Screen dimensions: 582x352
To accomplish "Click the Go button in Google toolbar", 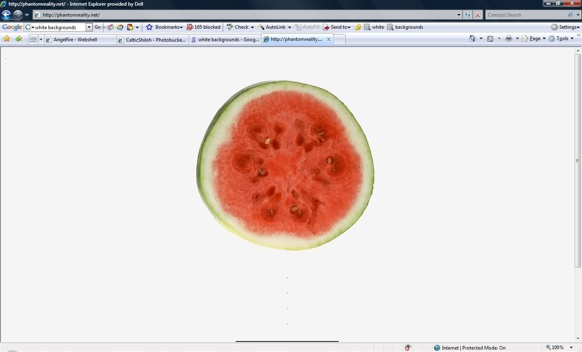I will pos(98,27).
